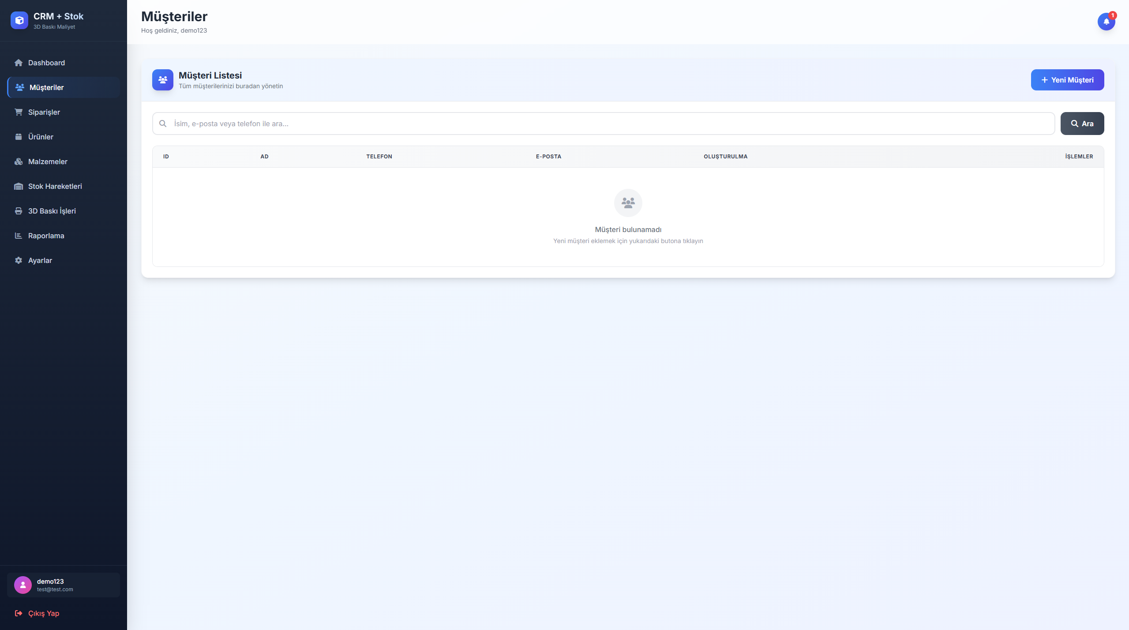Click the Müşteri Listesi header people icon
1129x630 pixels.
point(163,80)
